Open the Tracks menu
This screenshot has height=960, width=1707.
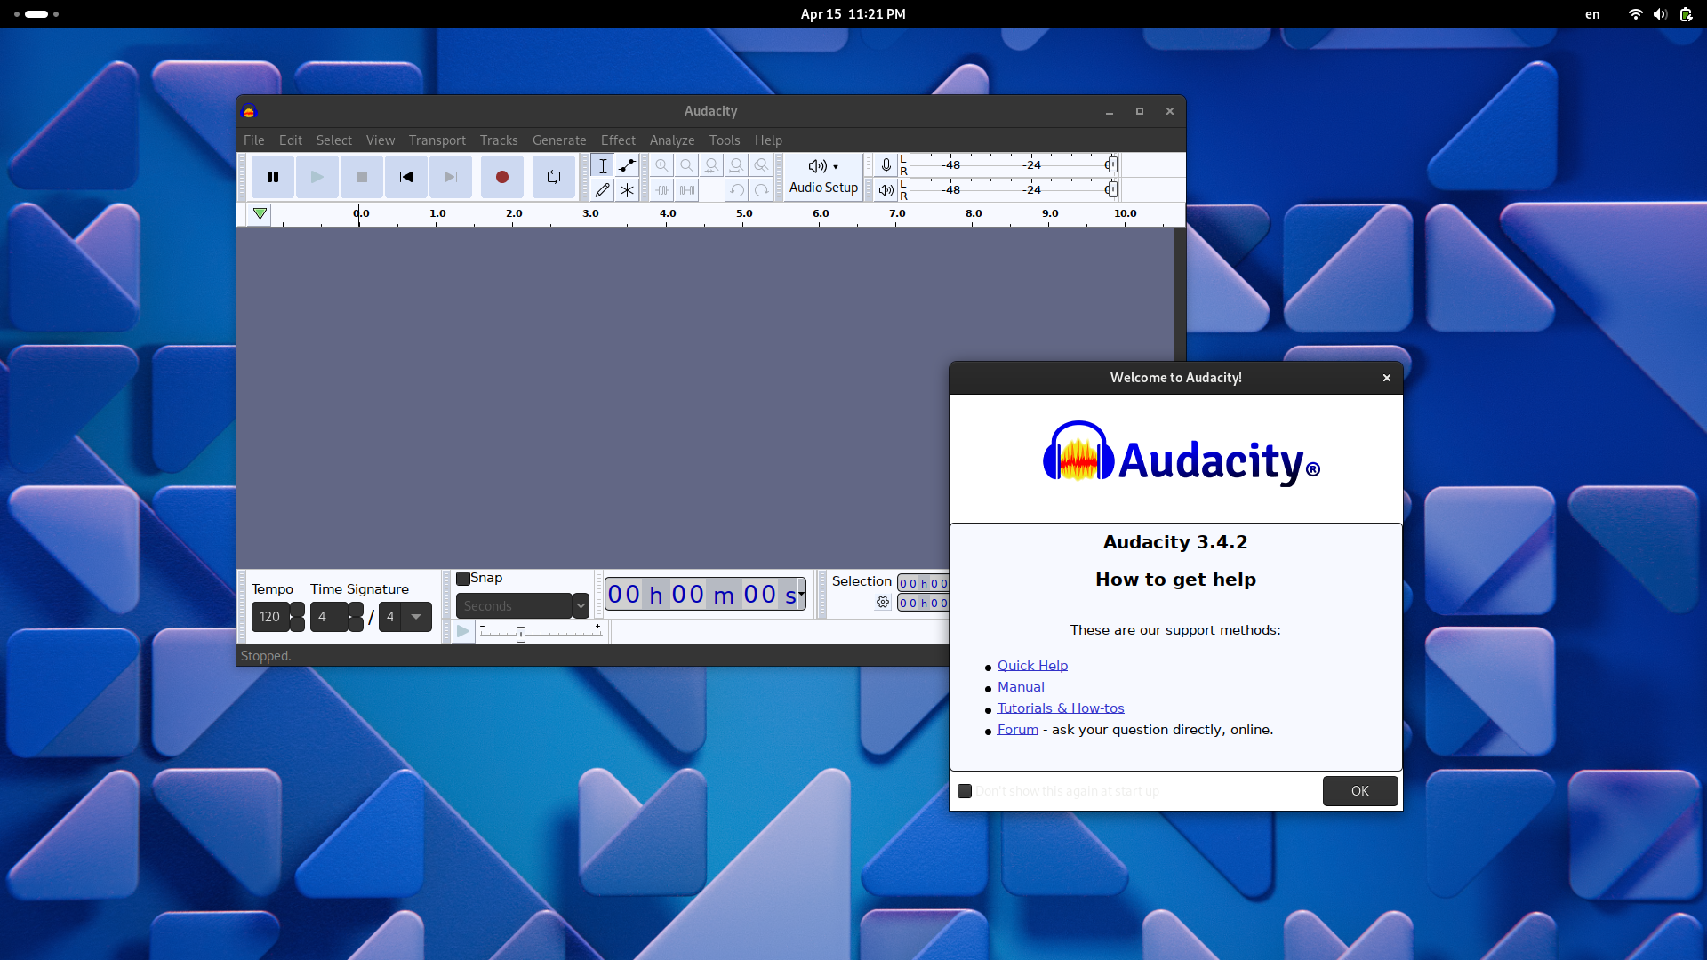click(499, 140)
